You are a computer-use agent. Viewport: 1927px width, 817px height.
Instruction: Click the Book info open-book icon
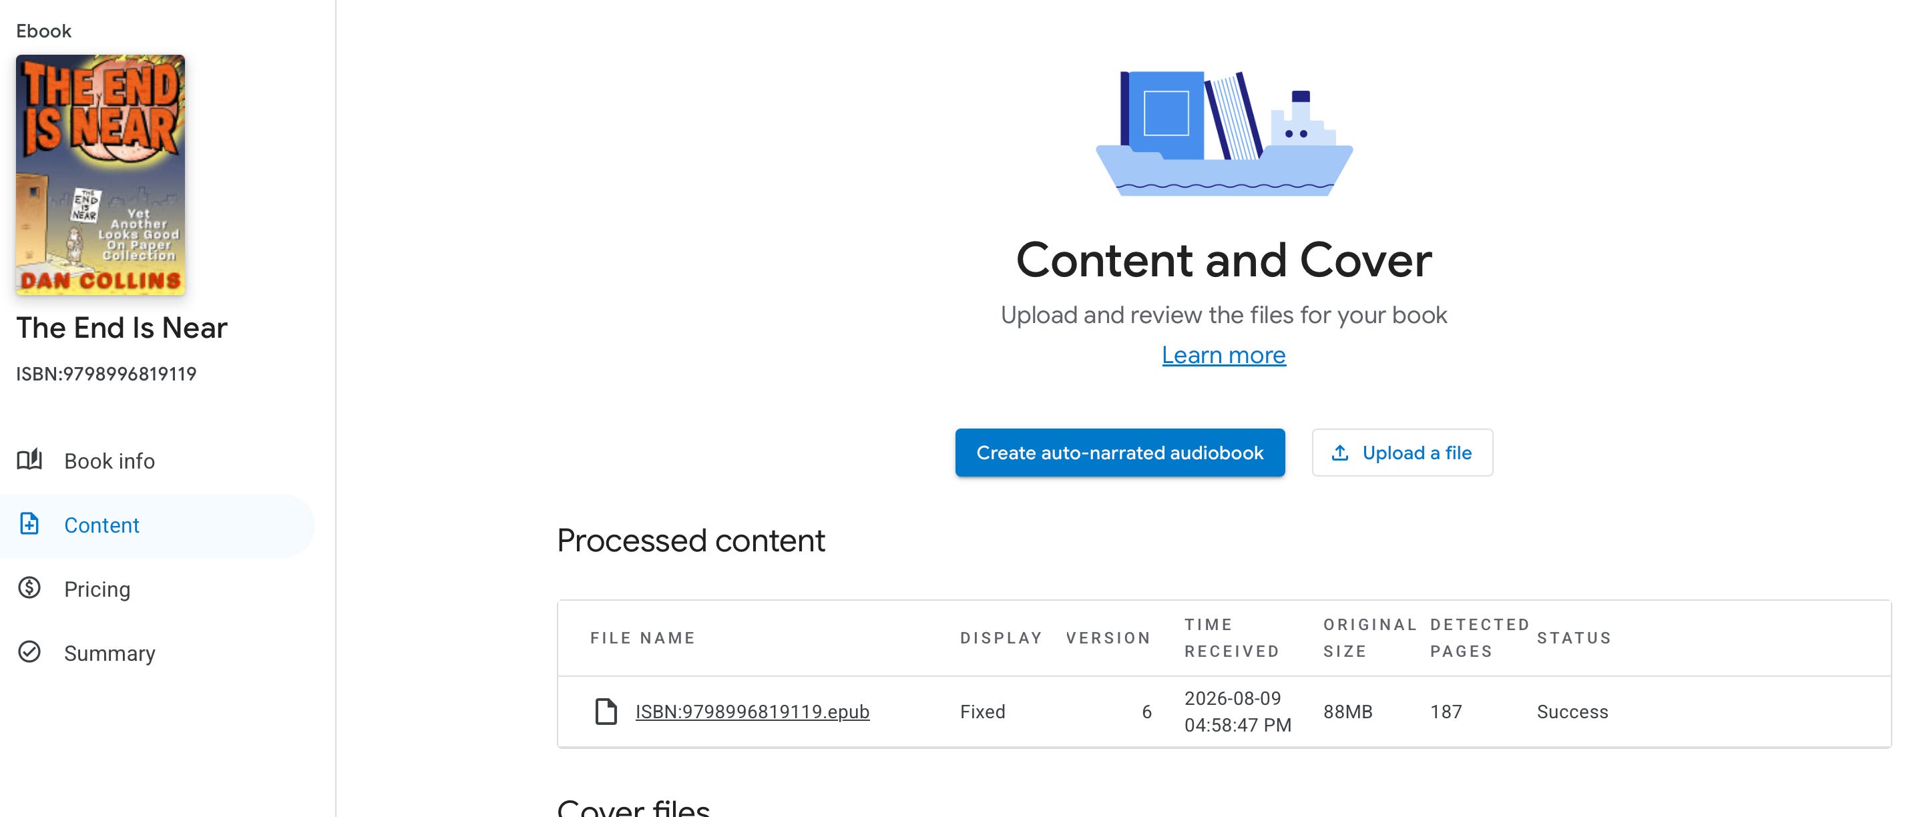pyautogui.click(x=29, y=460)
